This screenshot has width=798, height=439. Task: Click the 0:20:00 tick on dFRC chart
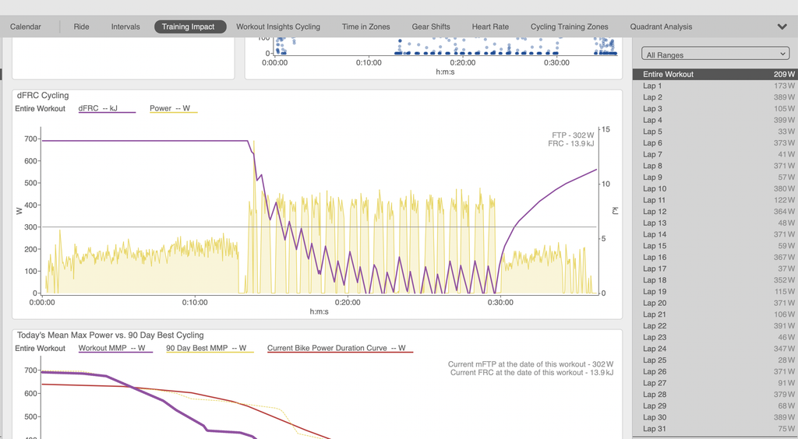[348, 302]
